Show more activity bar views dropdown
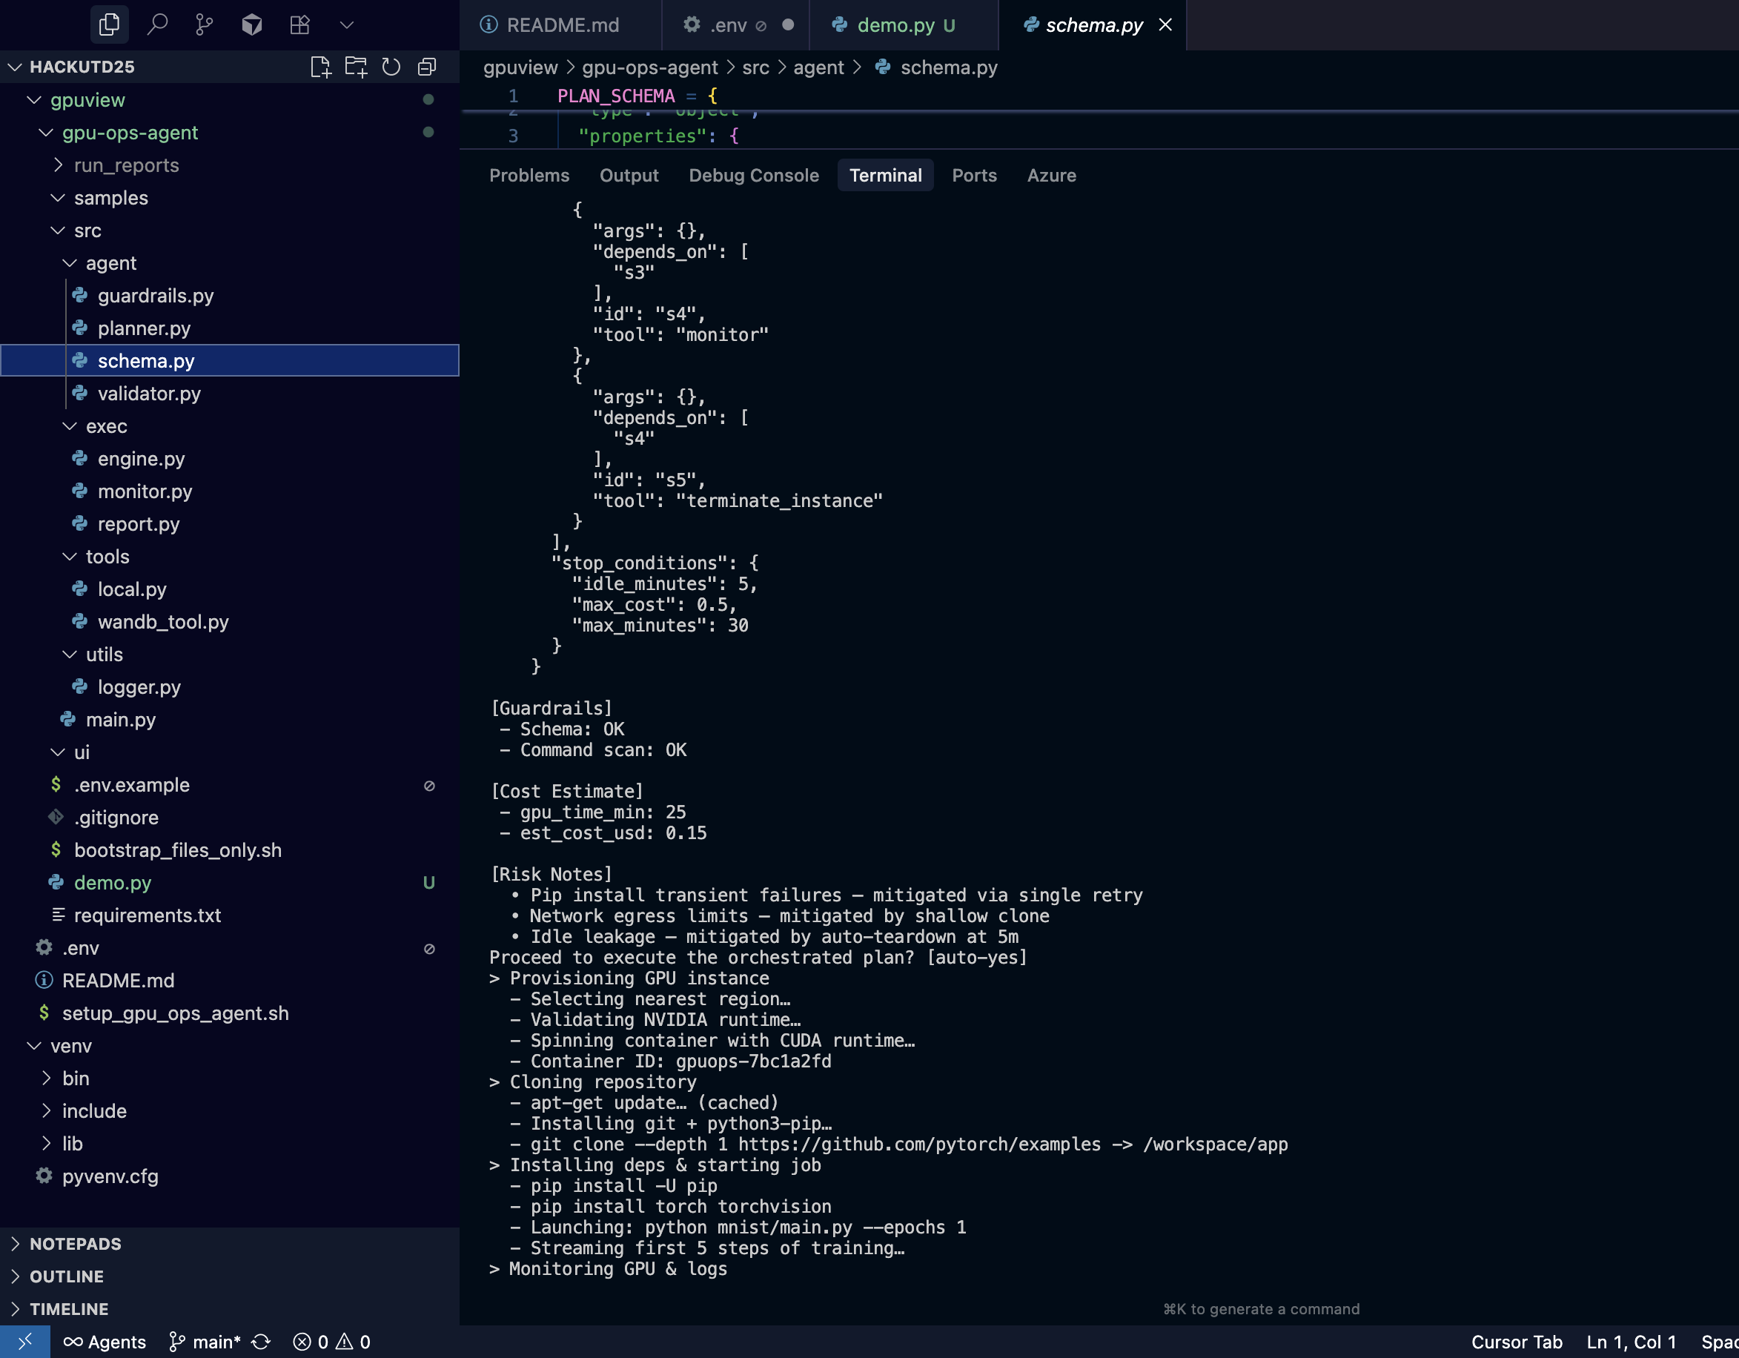 click(346, 24)
